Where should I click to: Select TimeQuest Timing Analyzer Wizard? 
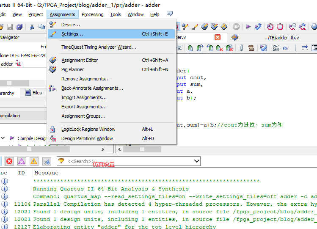[x=111, y=47]
